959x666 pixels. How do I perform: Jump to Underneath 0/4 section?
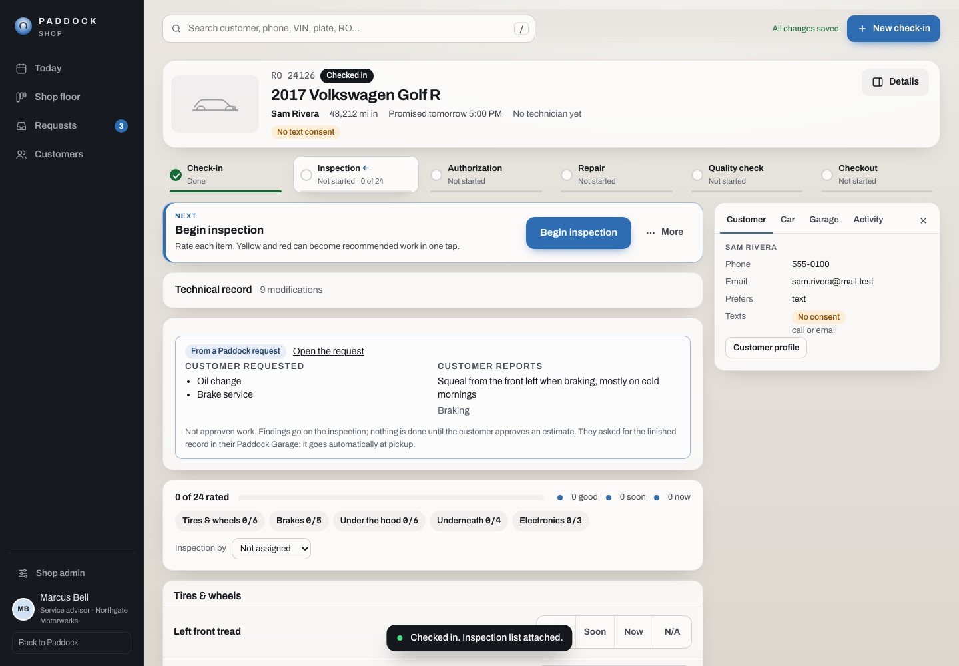click(x=469, y=521)
